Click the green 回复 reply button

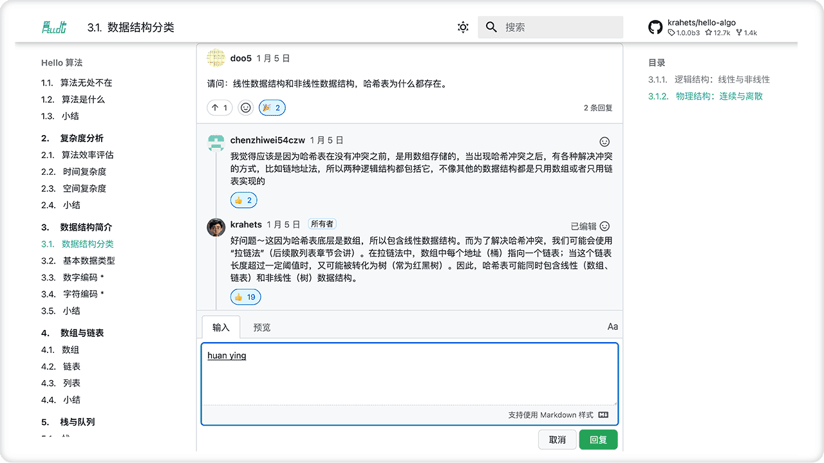[597, 439]
